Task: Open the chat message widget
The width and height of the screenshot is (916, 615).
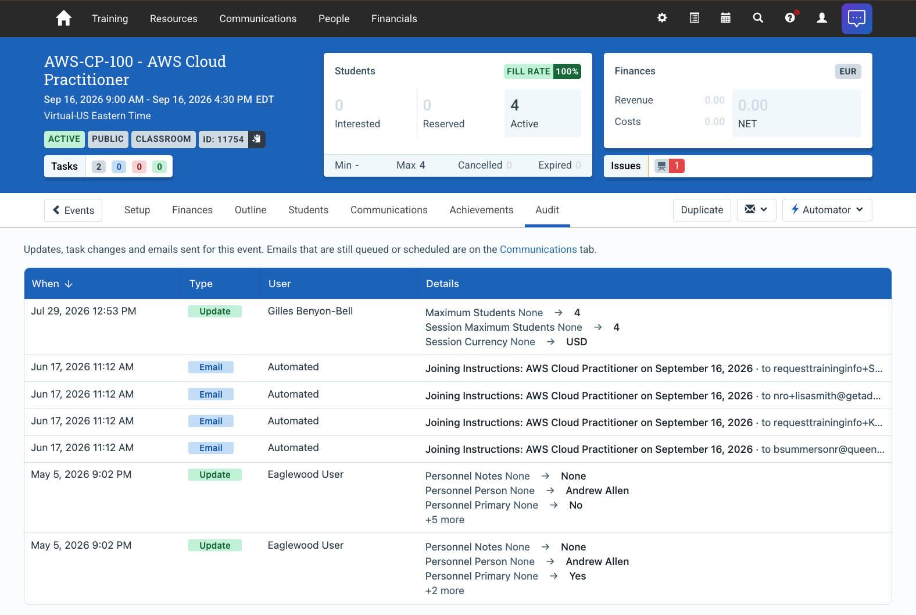Action: [857, 19]
